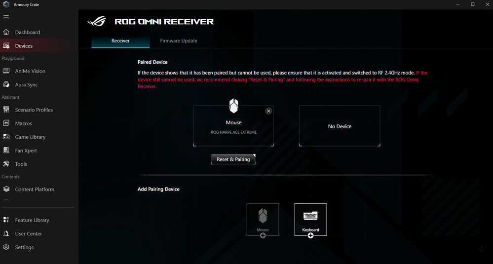Switch to the Receiver tab
This screenshot has width=493, height=264.
[120, 41]
